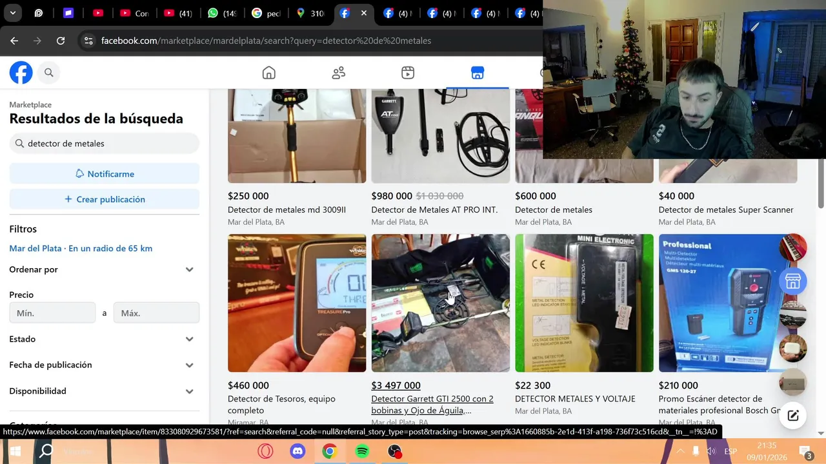Click the $3 497 000 price

tap(396, 385)
